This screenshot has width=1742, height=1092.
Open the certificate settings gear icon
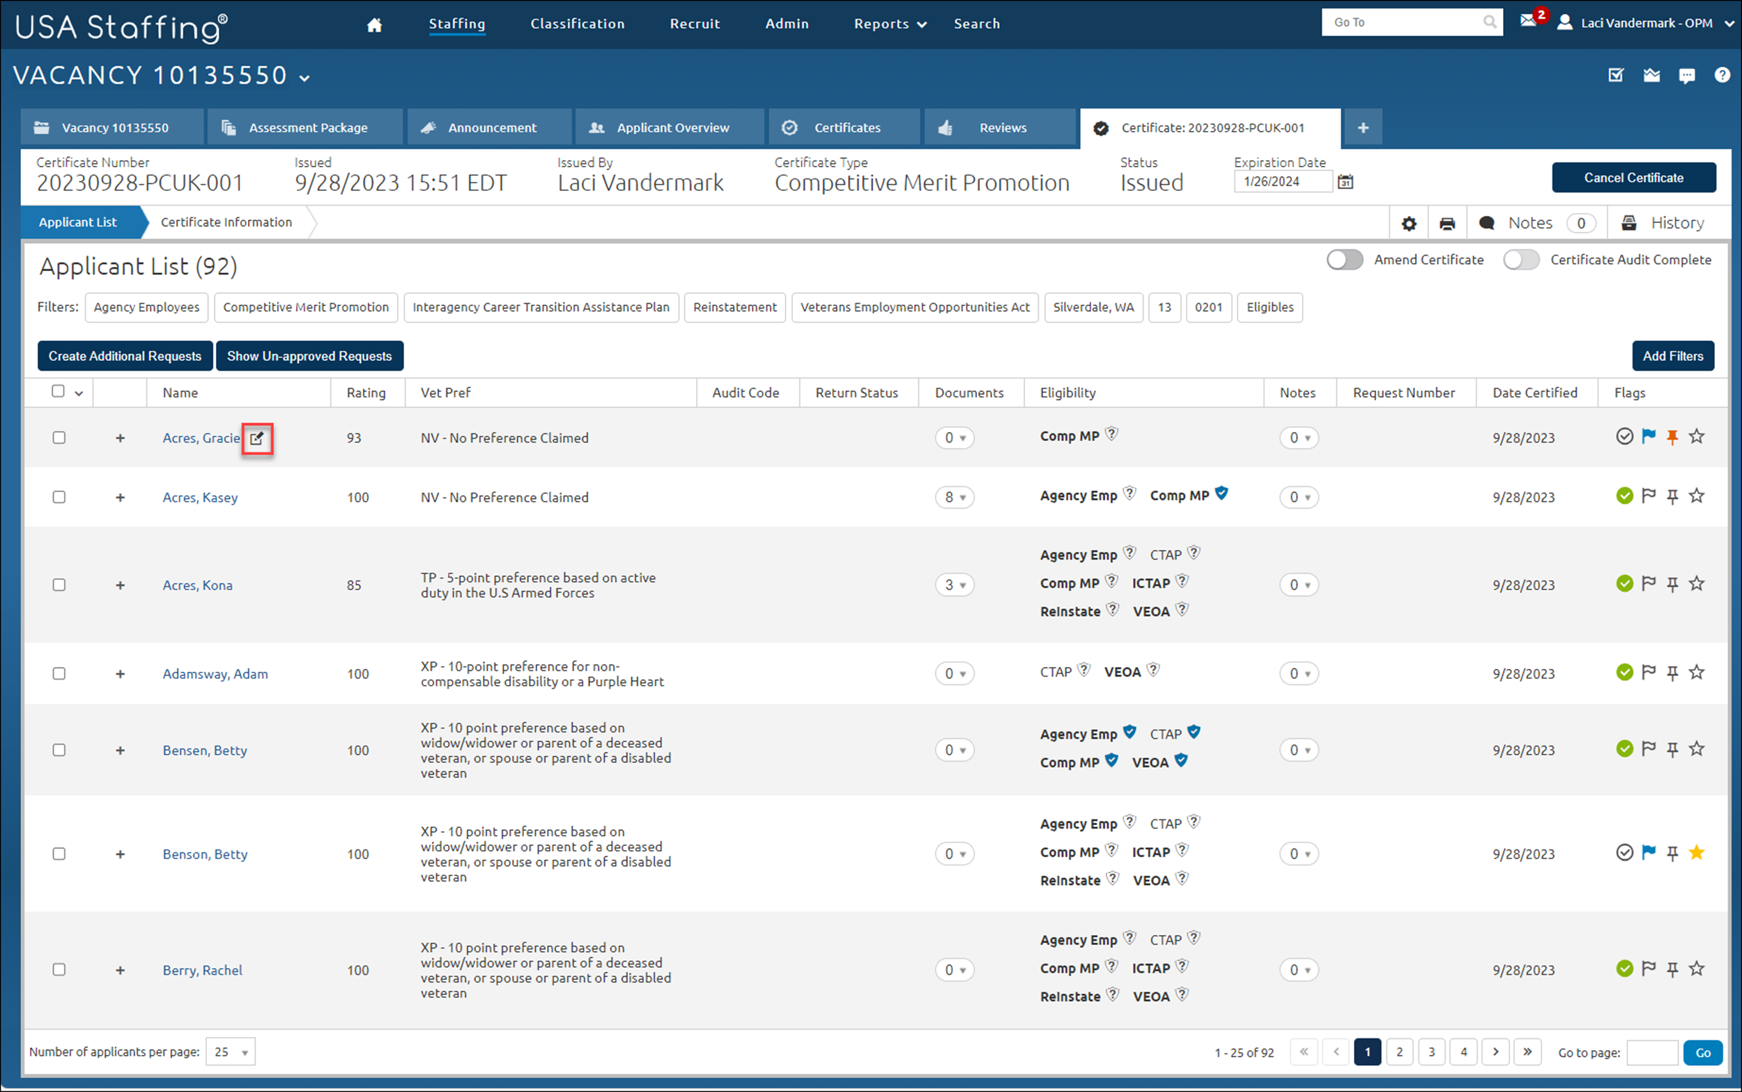tap(1408, 223)
